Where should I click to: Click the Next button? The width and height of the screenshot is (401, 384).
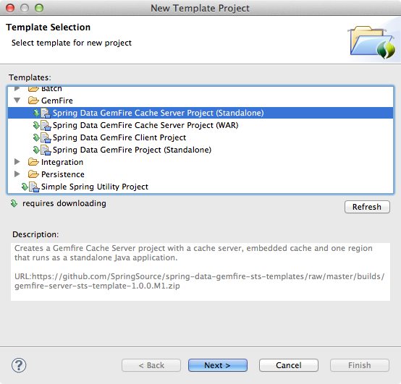218,365
